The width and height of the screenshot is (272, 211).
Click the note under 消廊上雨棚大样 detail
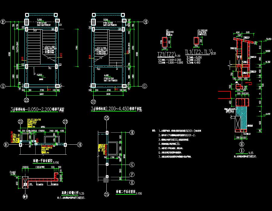coord(71,197)
